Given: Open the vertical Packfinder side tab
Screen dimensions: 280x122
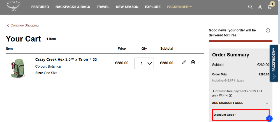Looking at the screenshot, I should point(274,63).
